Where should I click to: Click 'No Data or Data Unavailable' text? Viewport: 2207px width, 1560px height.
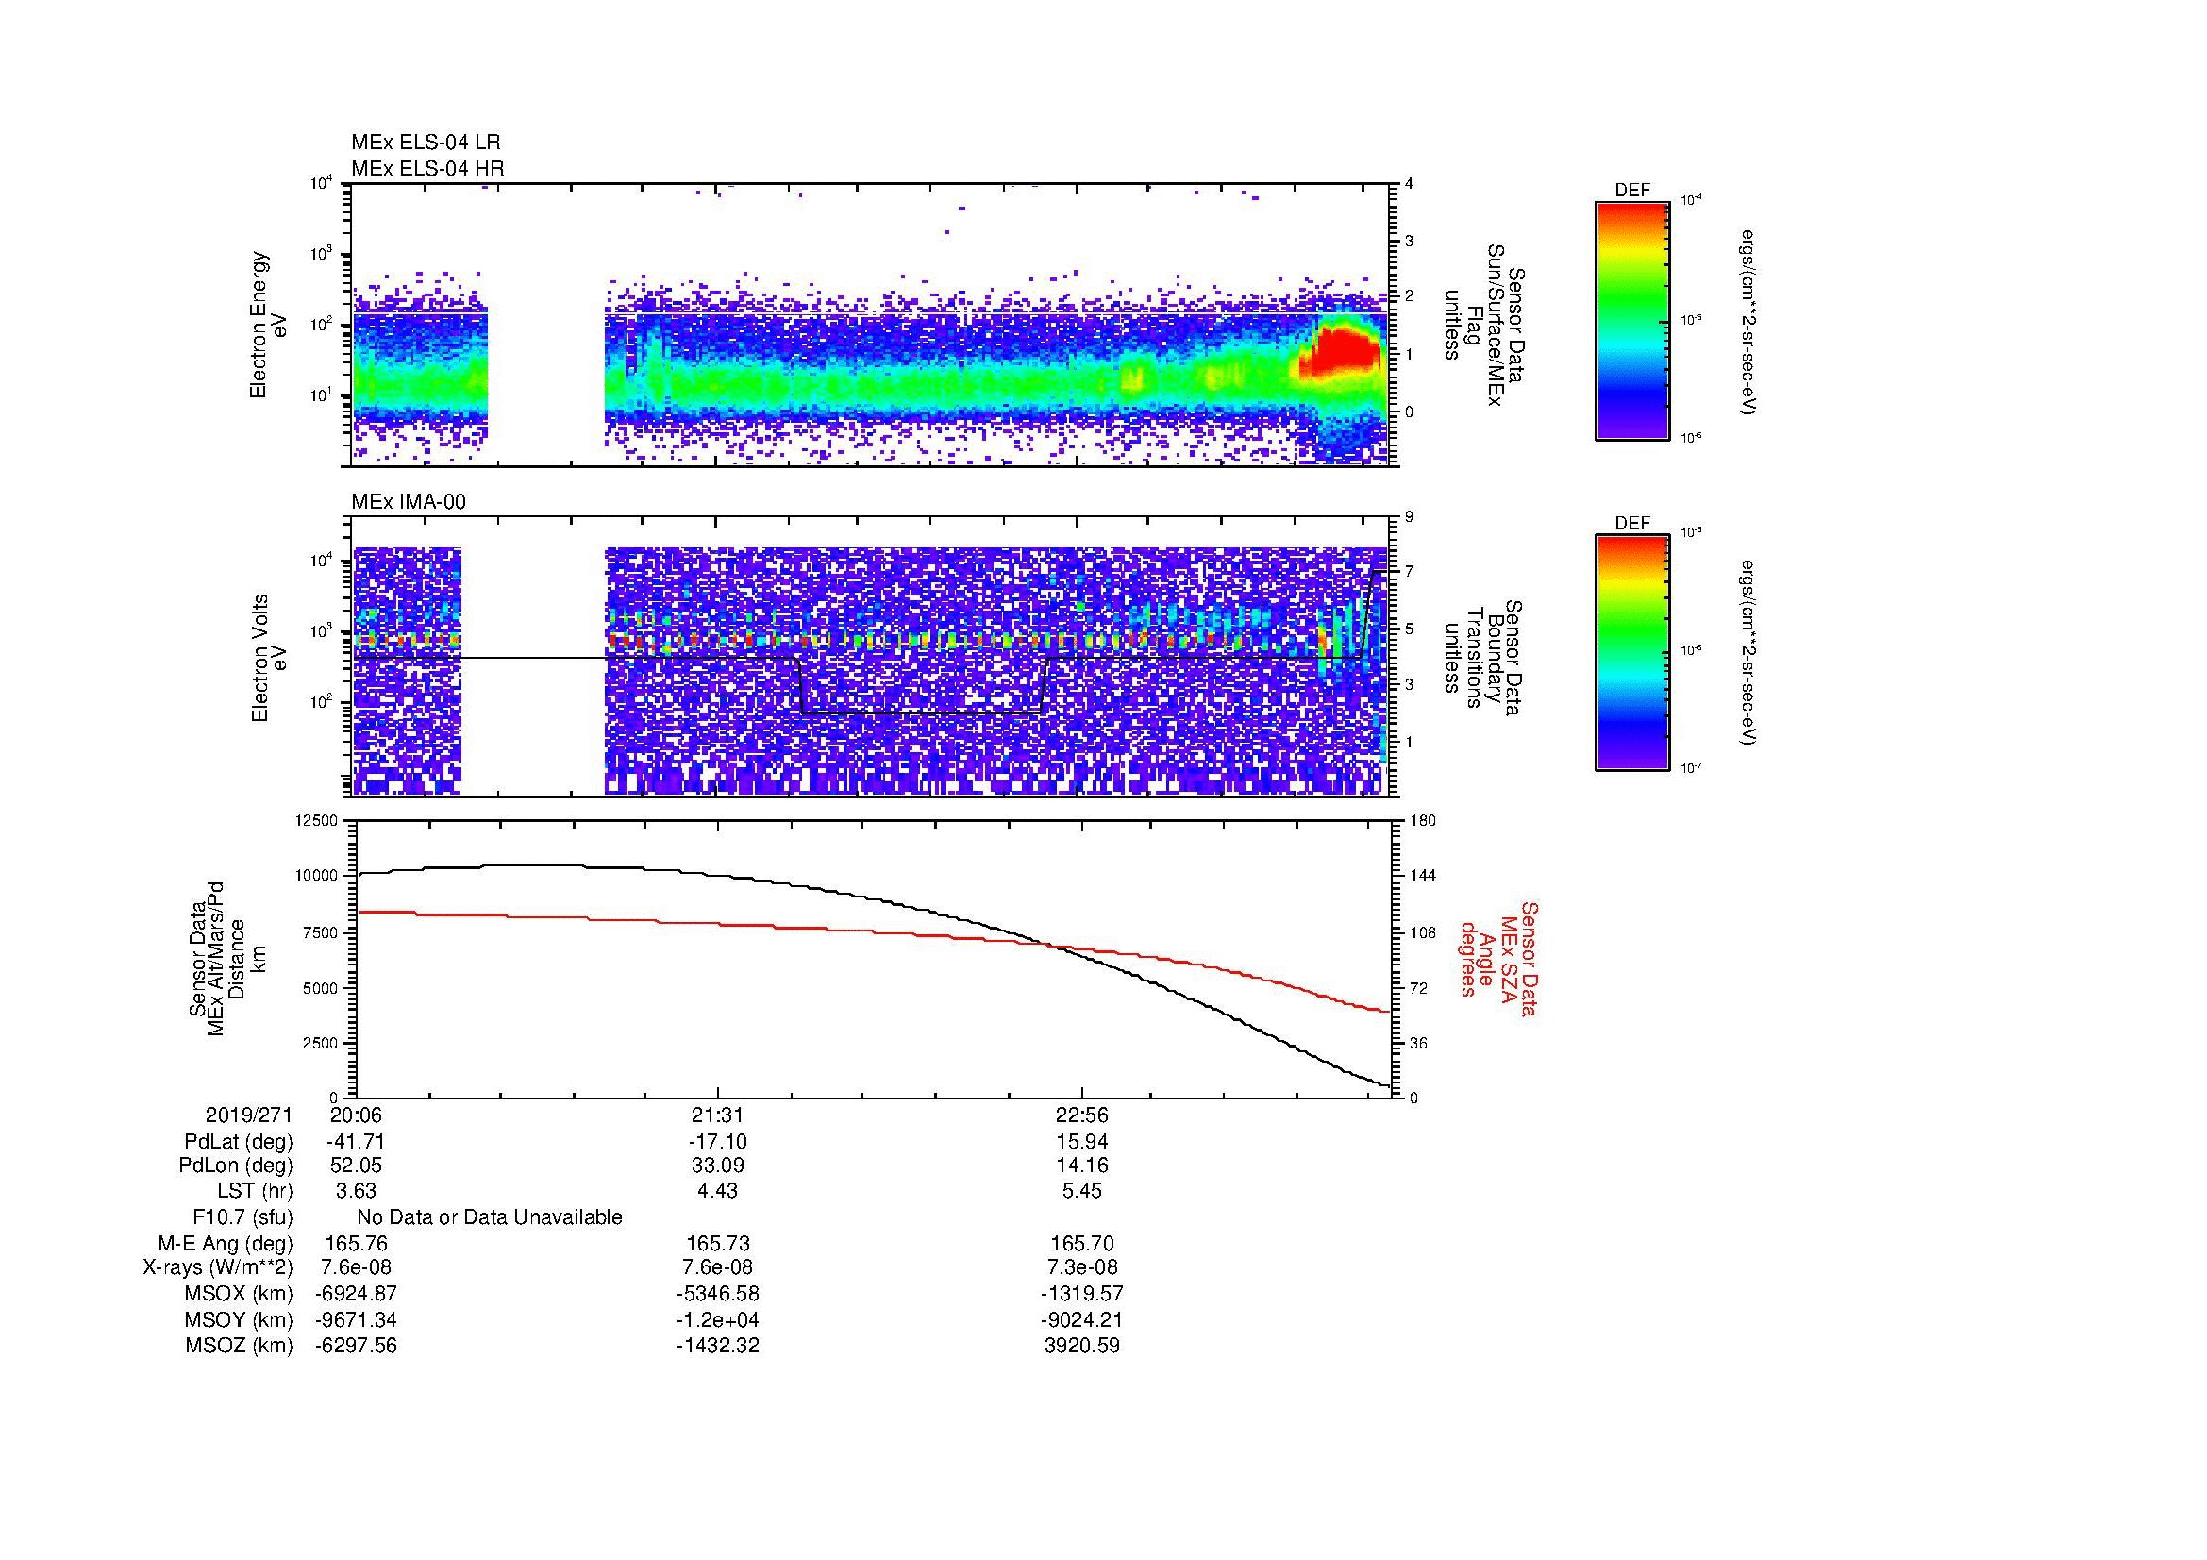[x=490, y=1216]
